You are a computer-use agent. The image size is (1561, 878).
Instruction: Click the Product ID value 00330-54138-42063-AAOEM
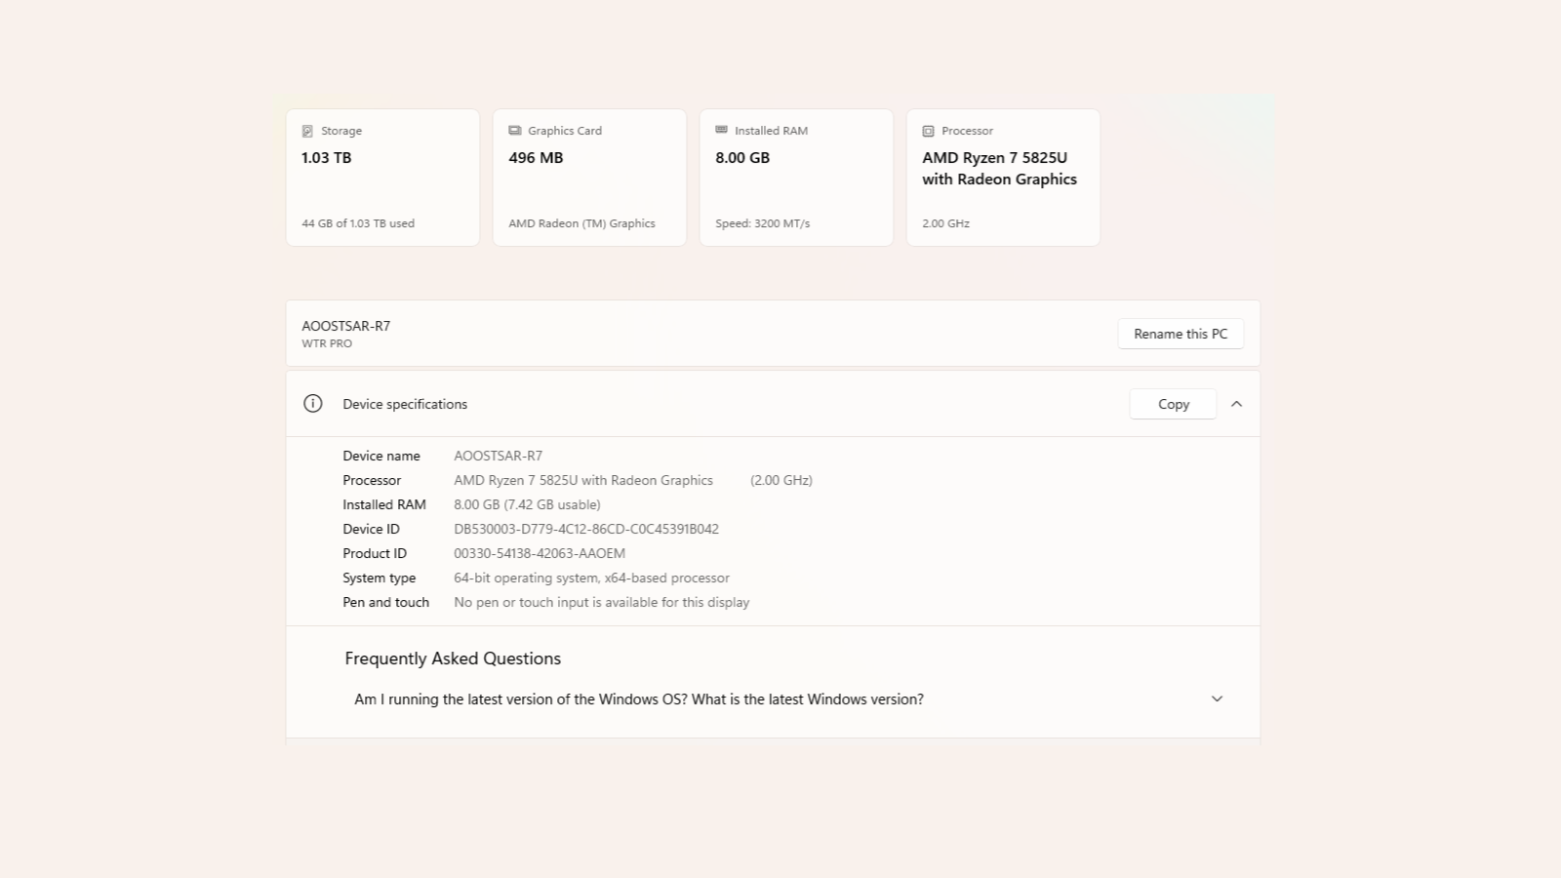(539, 553)
